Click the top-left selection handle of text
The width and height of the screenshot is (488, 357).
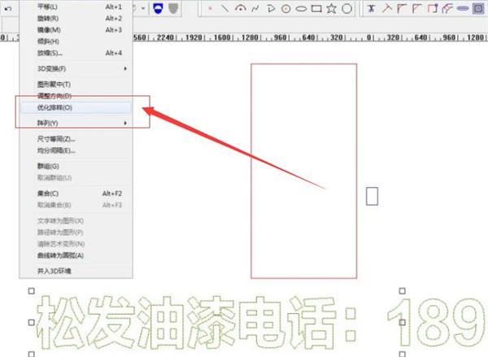pyautogui.click(x=32, y=290)
